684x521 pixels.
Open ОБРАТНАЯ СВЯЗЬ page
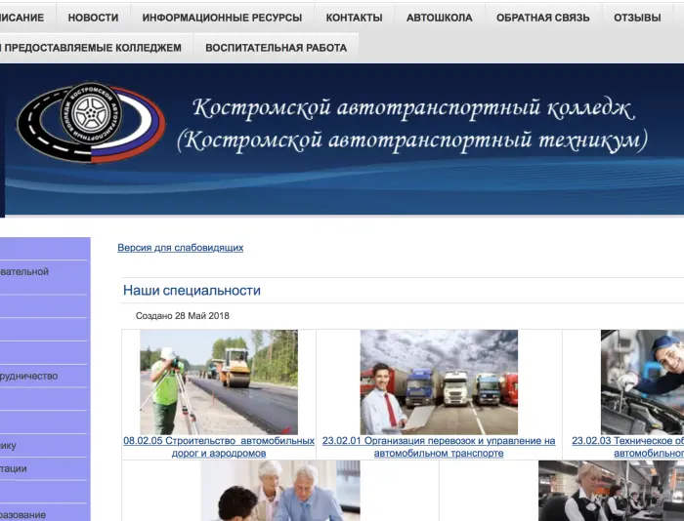pyautogui.click(x=542, y=18)
